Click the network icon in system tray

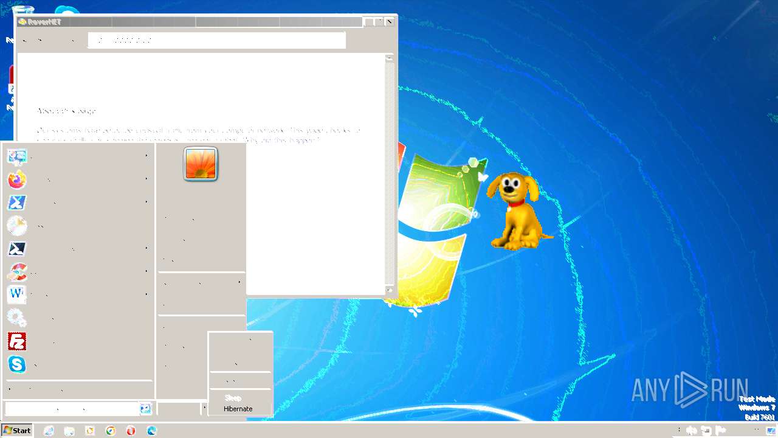pos(706,431)
